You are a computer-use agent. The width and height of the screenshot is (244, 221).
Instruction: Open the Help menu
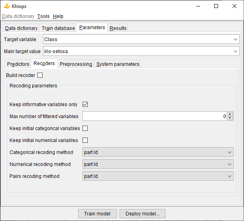58,16
